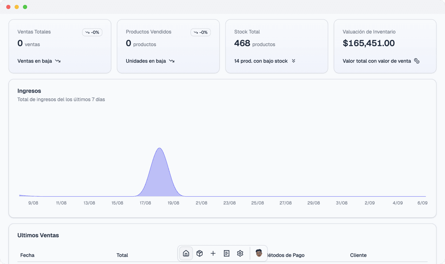Click the Cliente column header
445x264 pixels.
[x=358, y=255]
